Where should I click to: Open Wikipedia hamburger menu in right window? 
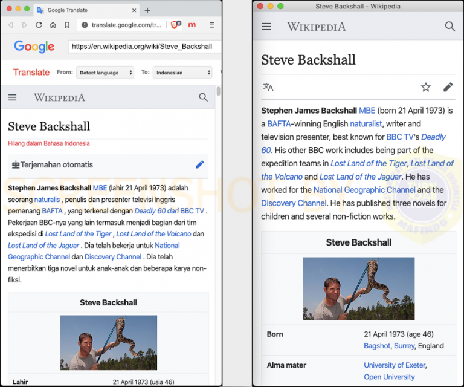pyautogui.click(x=266, y=27)
